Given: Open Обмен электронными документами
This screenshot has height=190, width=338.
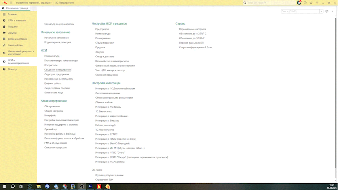Looking at the screenshot, I should coord(114,98).
